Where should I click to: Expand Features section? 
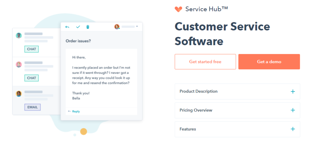point(237,129)
